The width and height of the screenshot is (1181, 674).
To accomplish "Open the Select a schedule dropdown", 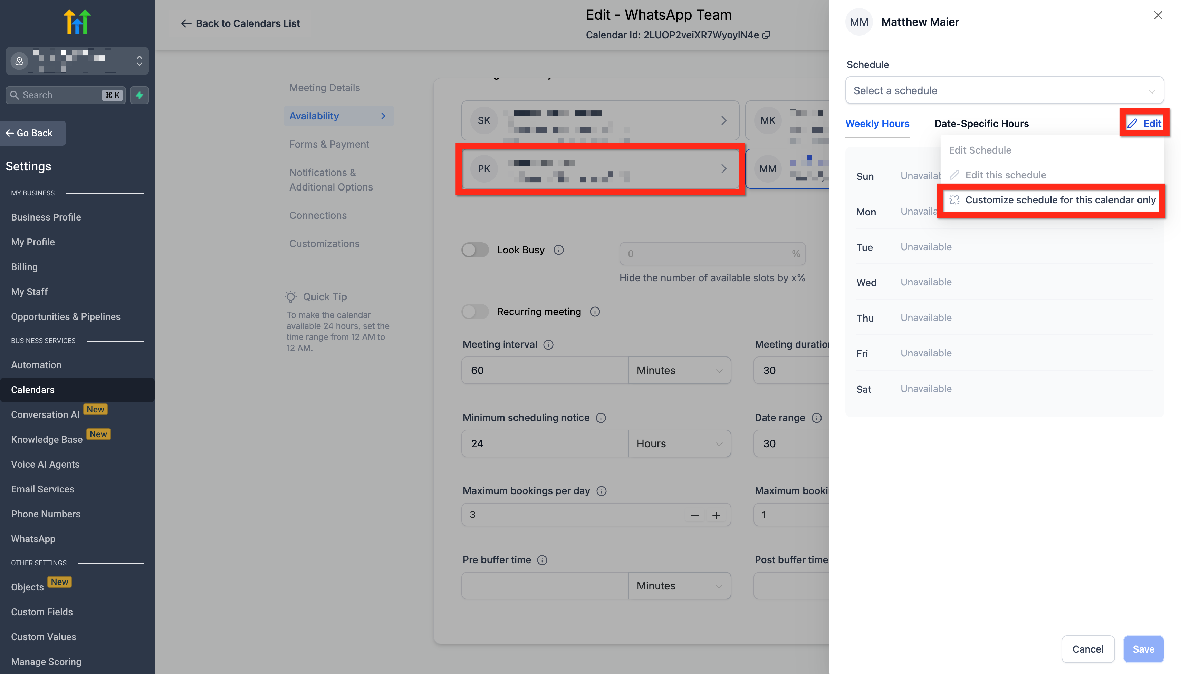I will [x=1004, y=91].
